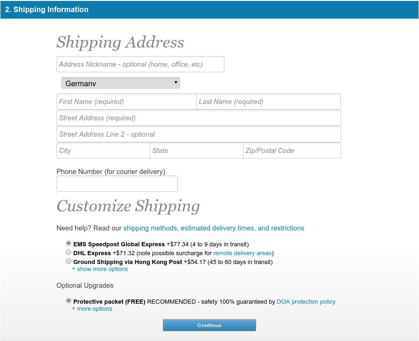Open the Germany country dropdown
Viewport: 419px width, 341px height.
120,83
